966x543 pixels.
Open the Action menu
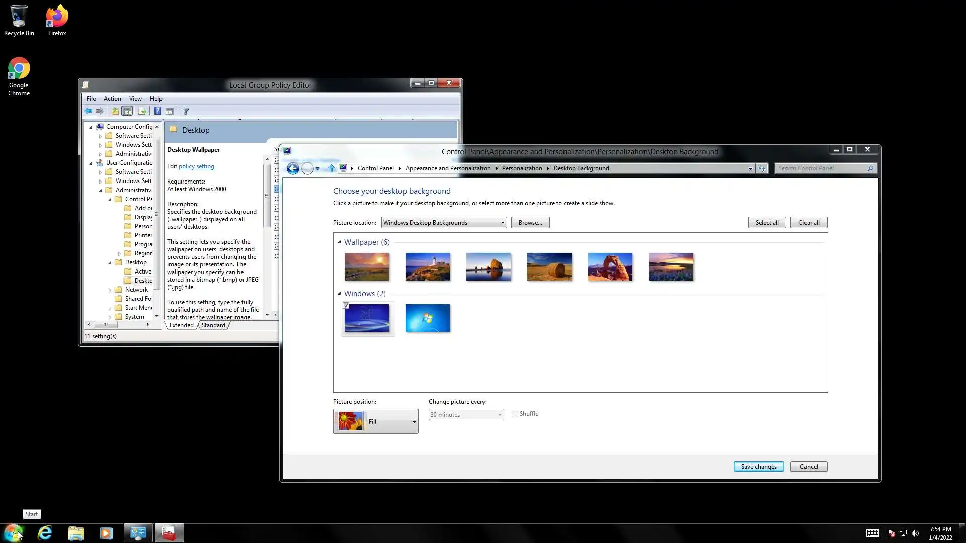click(112, 99)
